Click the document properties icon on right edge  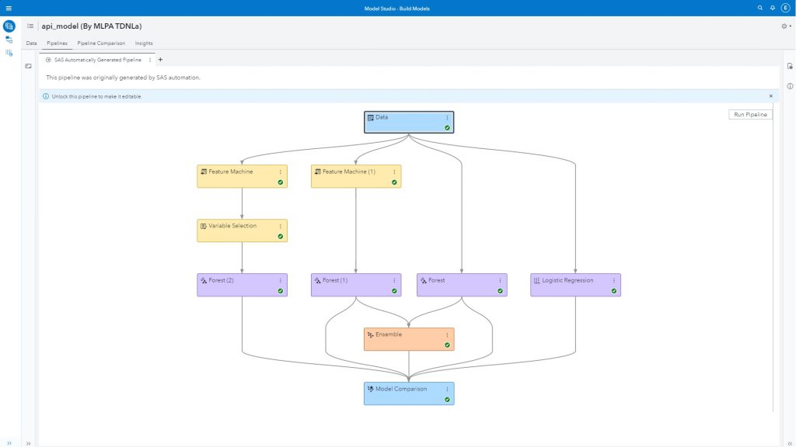[x=790, y=66]
